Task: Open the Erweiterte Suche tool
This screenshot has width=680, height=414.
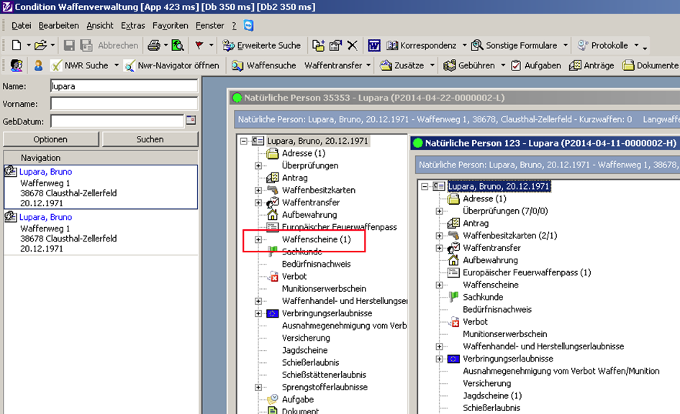Action: coord(262,45)
